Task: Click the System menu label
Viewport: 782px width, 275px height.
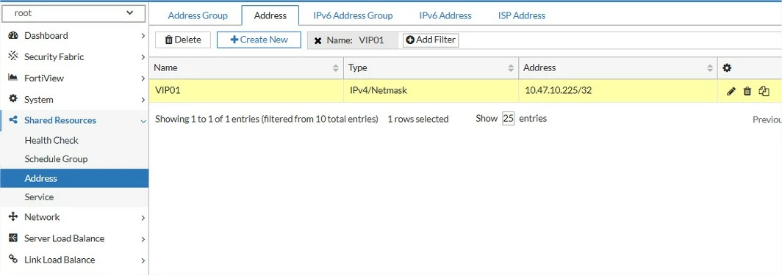Action: coord(39,100)
